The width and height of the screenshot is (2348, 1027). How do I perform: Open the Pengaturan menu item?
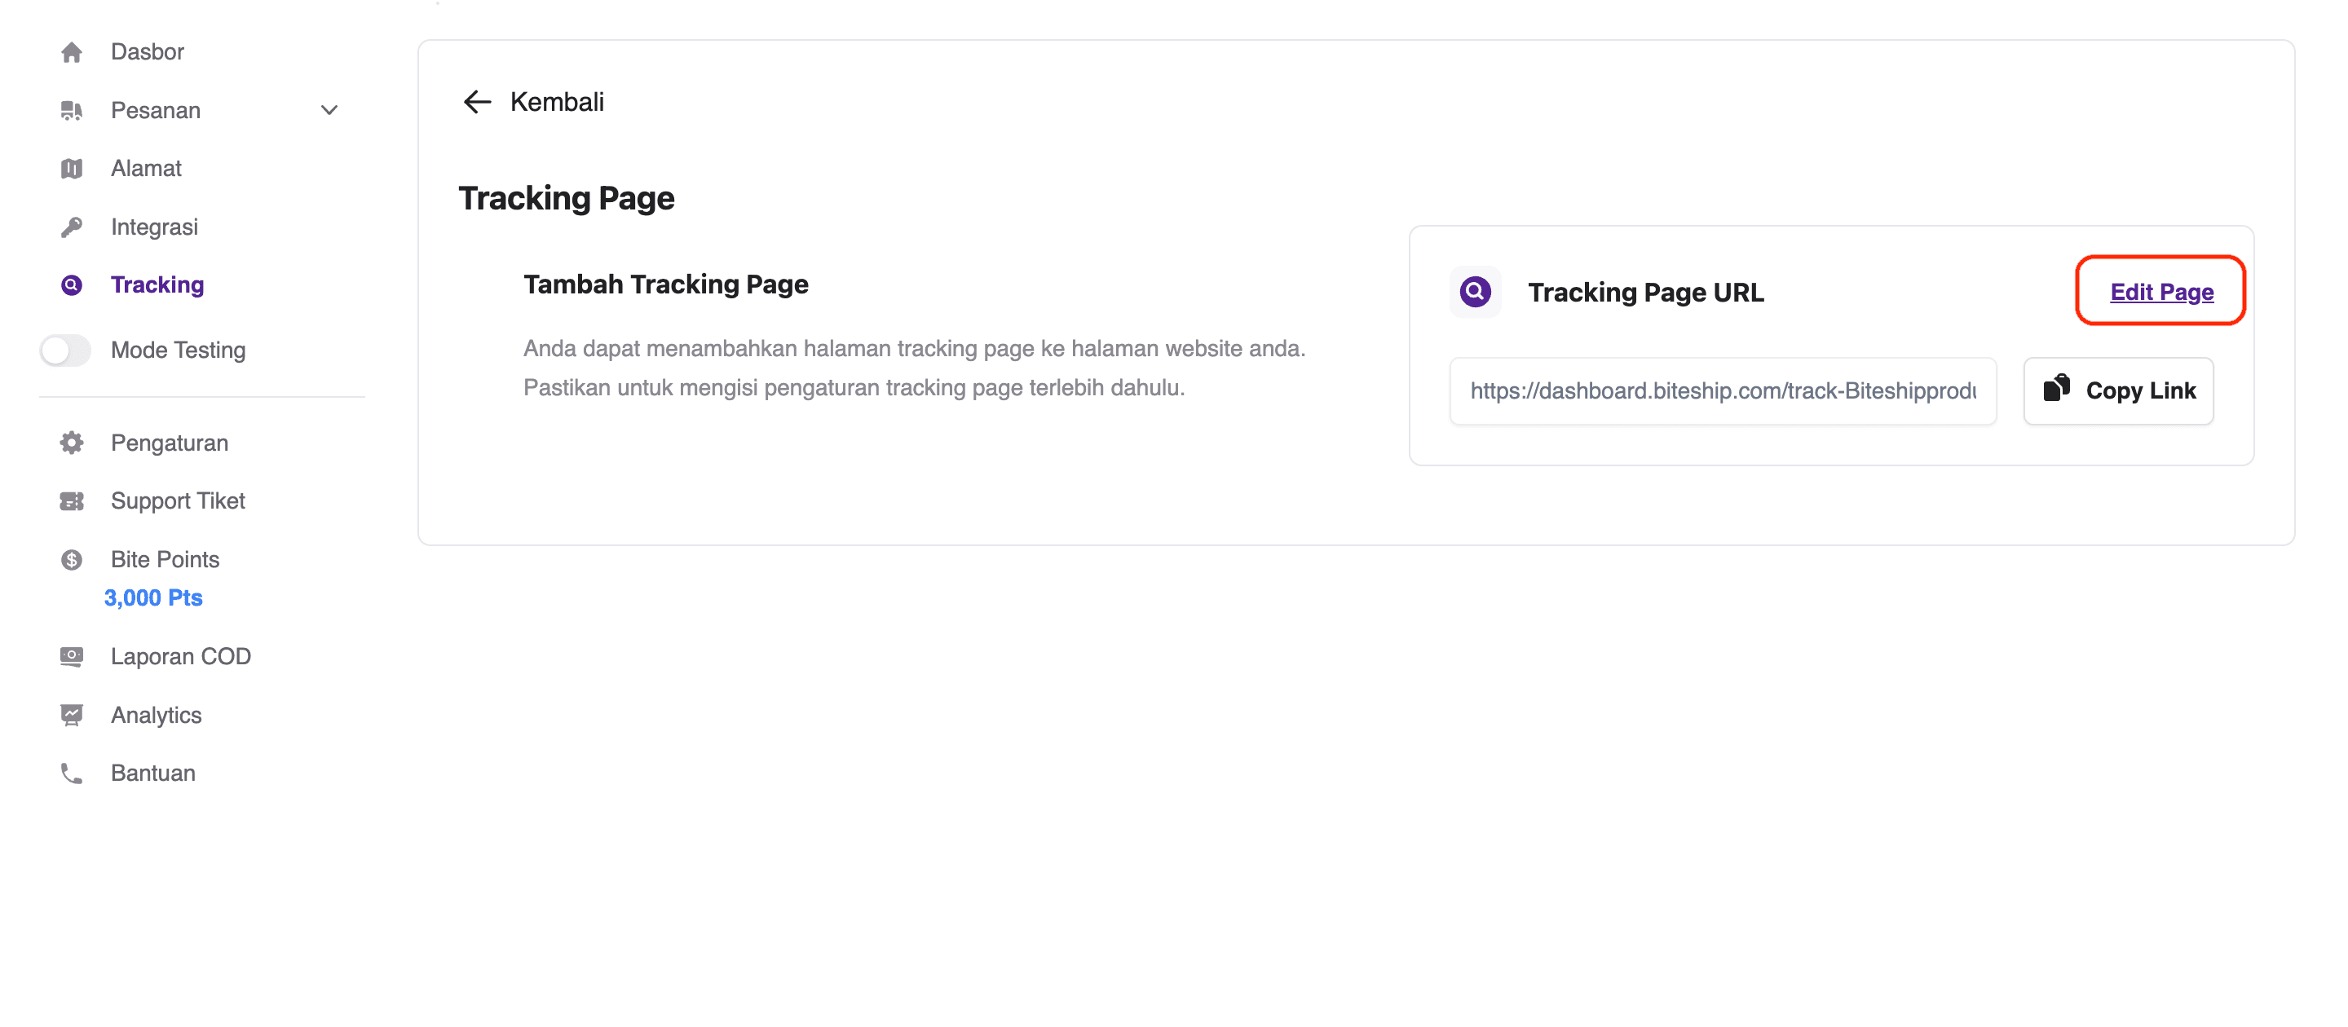[170, 443]
